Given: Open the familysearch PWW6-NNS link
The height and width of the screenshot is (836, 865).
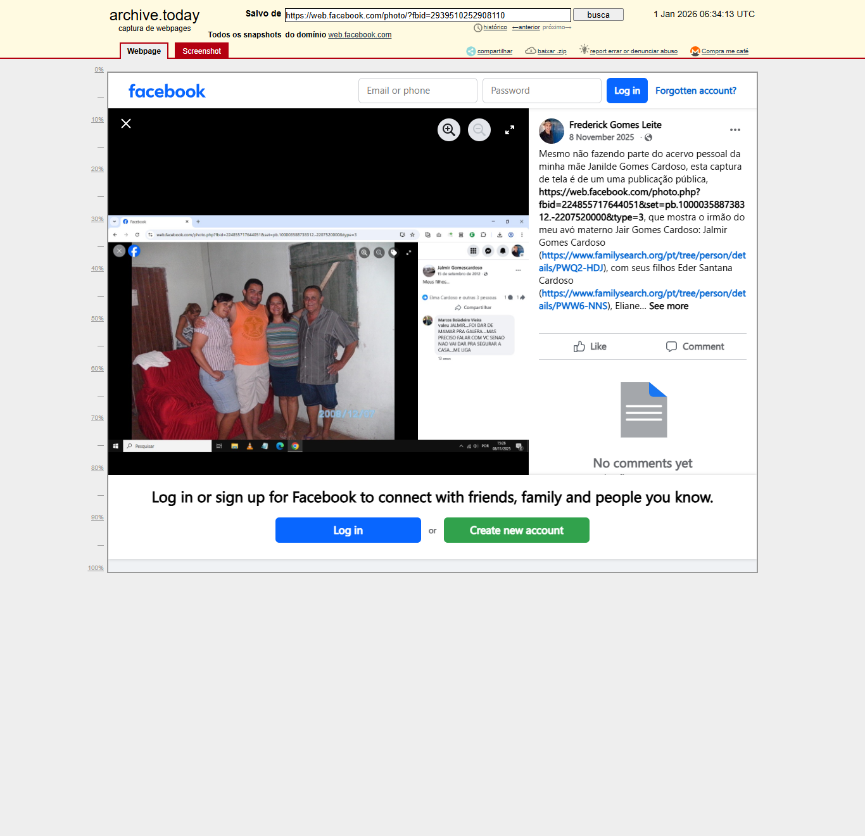Looking at the screenshot, I should tap(643, 300).
